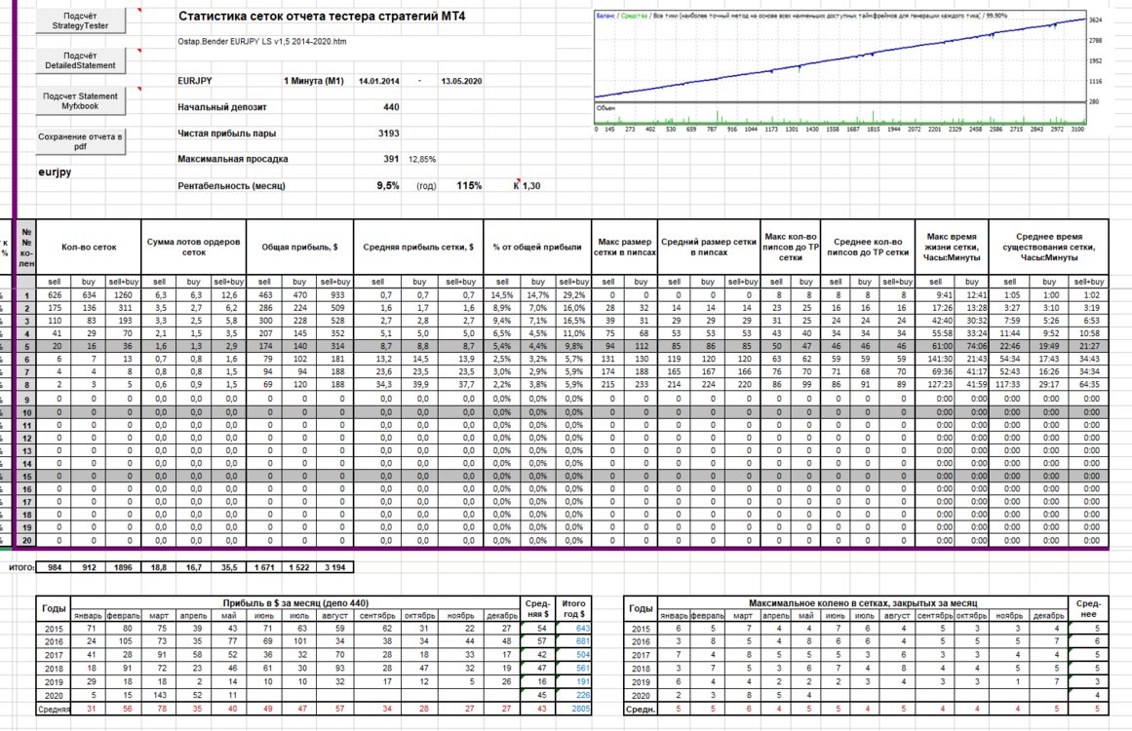Select the start date 14.01.2014 cell
The width and height of the screenshot is (1132, 731).
click(379, 81)
